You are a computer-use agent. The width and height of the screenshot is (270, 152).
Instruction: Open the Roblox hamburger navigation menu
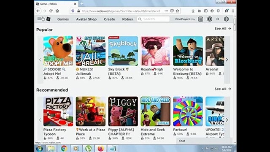click(39, 19)
